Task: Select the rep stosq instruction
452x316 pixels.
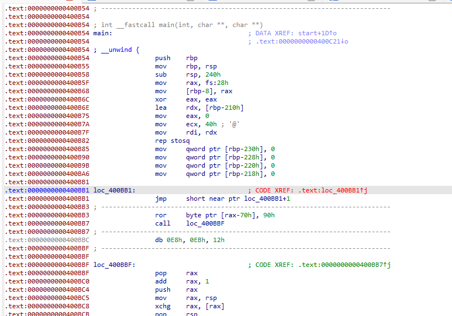Action: (172, 141)
